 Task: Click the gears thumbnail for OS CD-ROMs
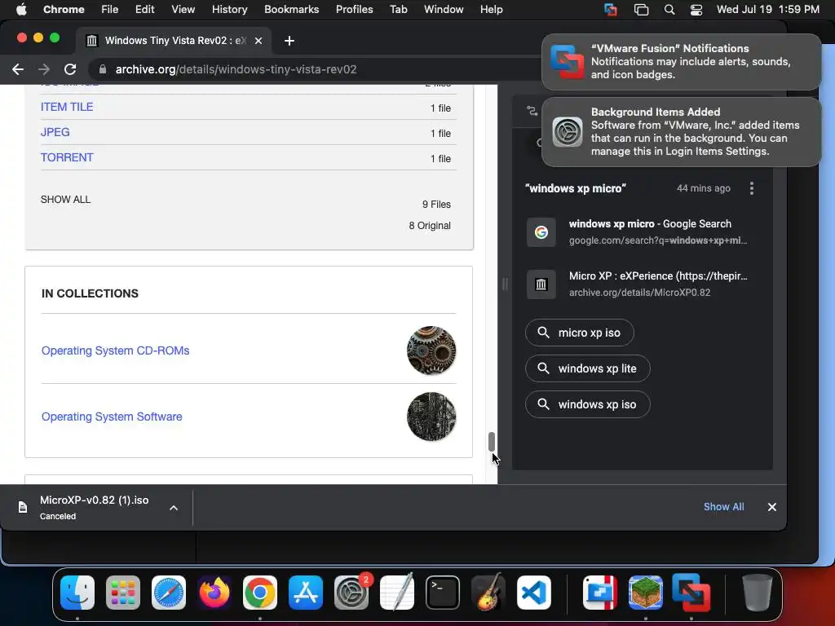coord(431,350)
